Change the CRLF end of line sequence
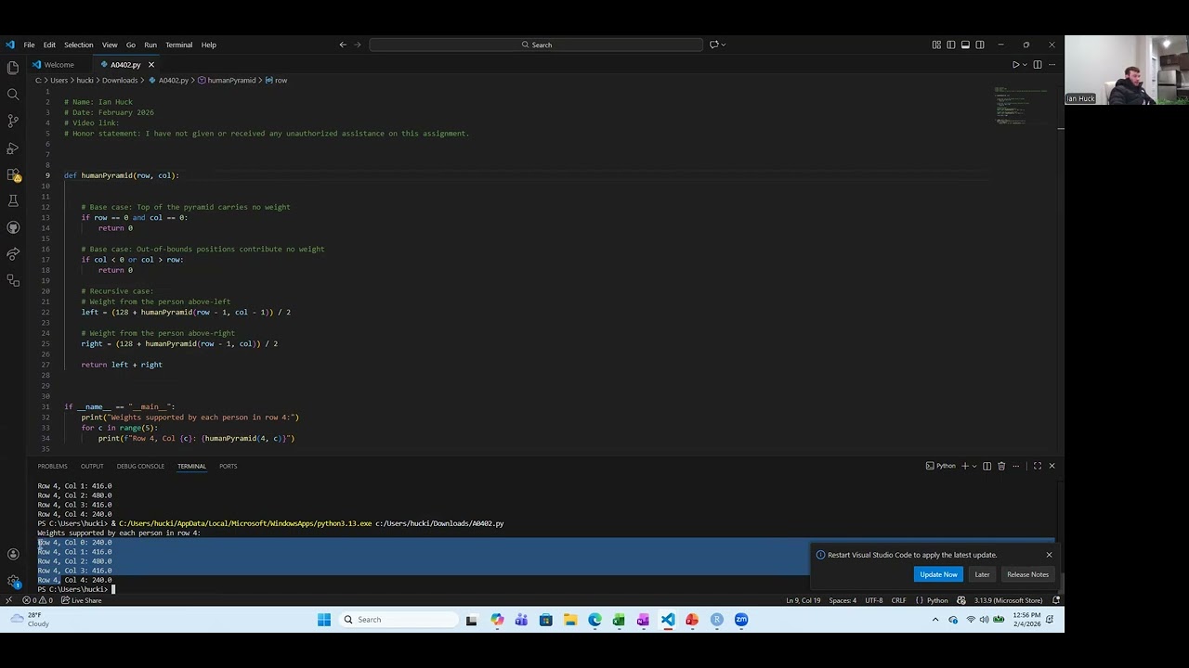Viewport: 1189px width, 668px height. point(898,600)
